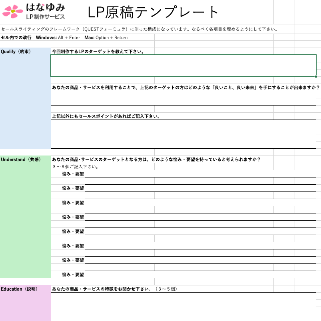Click the first 悩み・要望 input field

tap(200, 174)
